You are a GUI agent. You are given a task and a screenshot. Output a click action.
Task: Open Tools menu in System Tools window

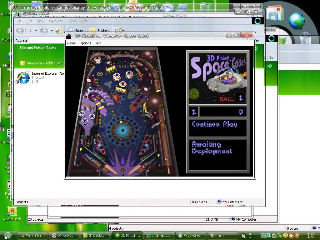[x=72, y=21]
